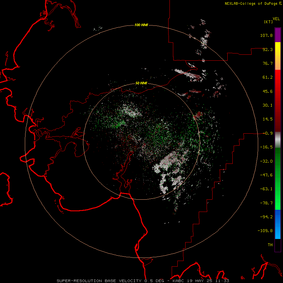Click the [KT] units label
Screen dimensions: 283x283
tap(268, 22)
